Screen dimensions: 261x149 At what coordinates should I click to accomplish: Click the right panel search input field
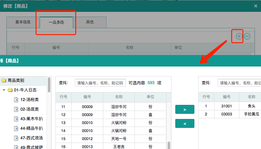(x=239, y=83)
